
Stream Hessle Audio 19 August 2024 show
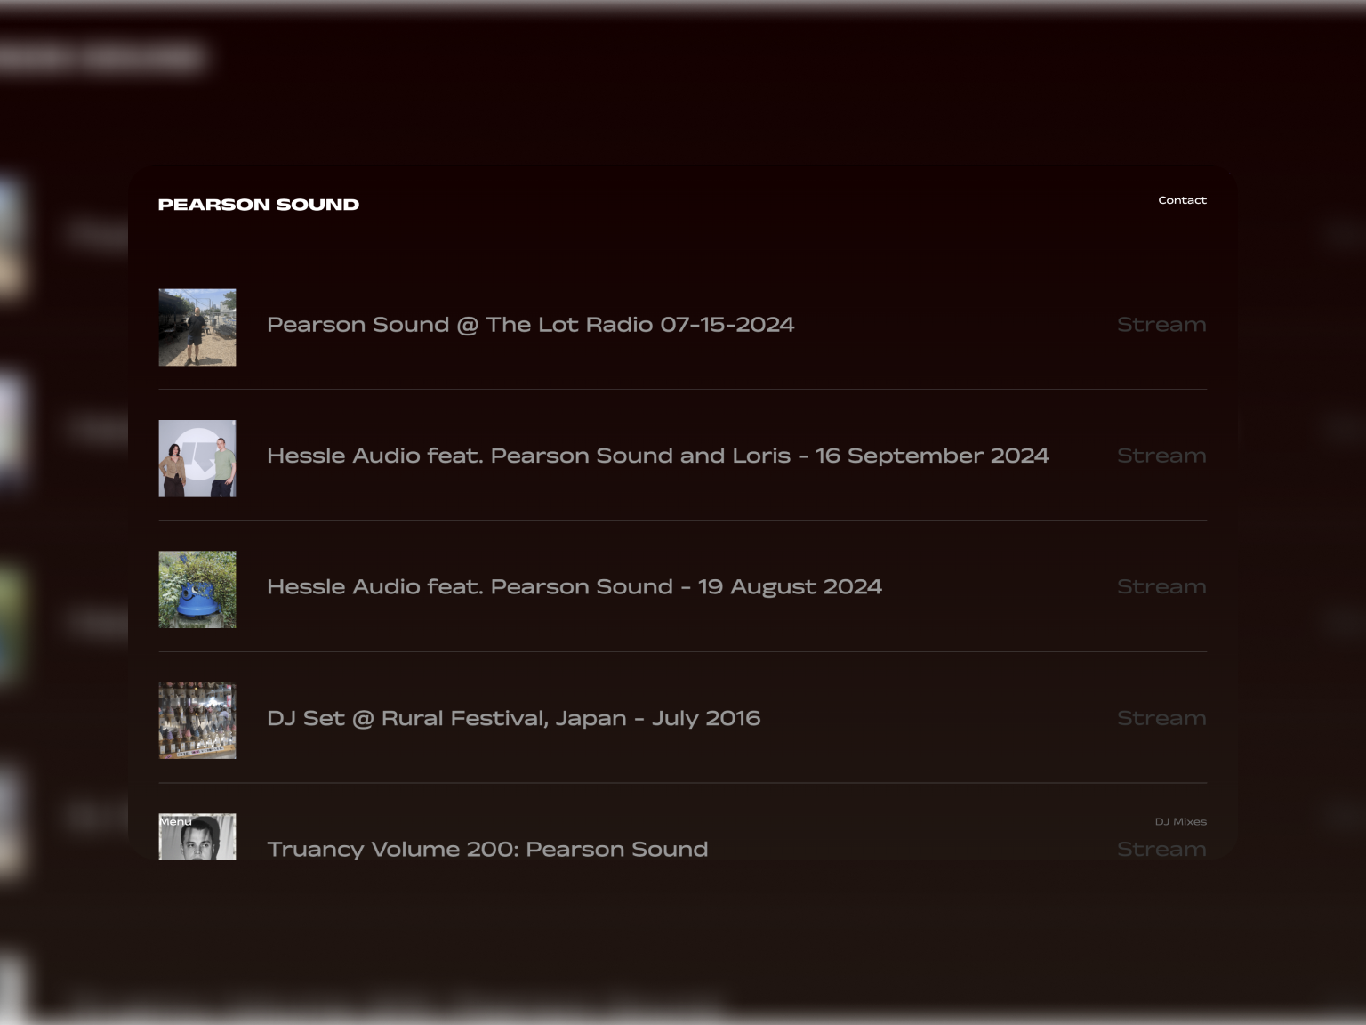pos(1161,587)
